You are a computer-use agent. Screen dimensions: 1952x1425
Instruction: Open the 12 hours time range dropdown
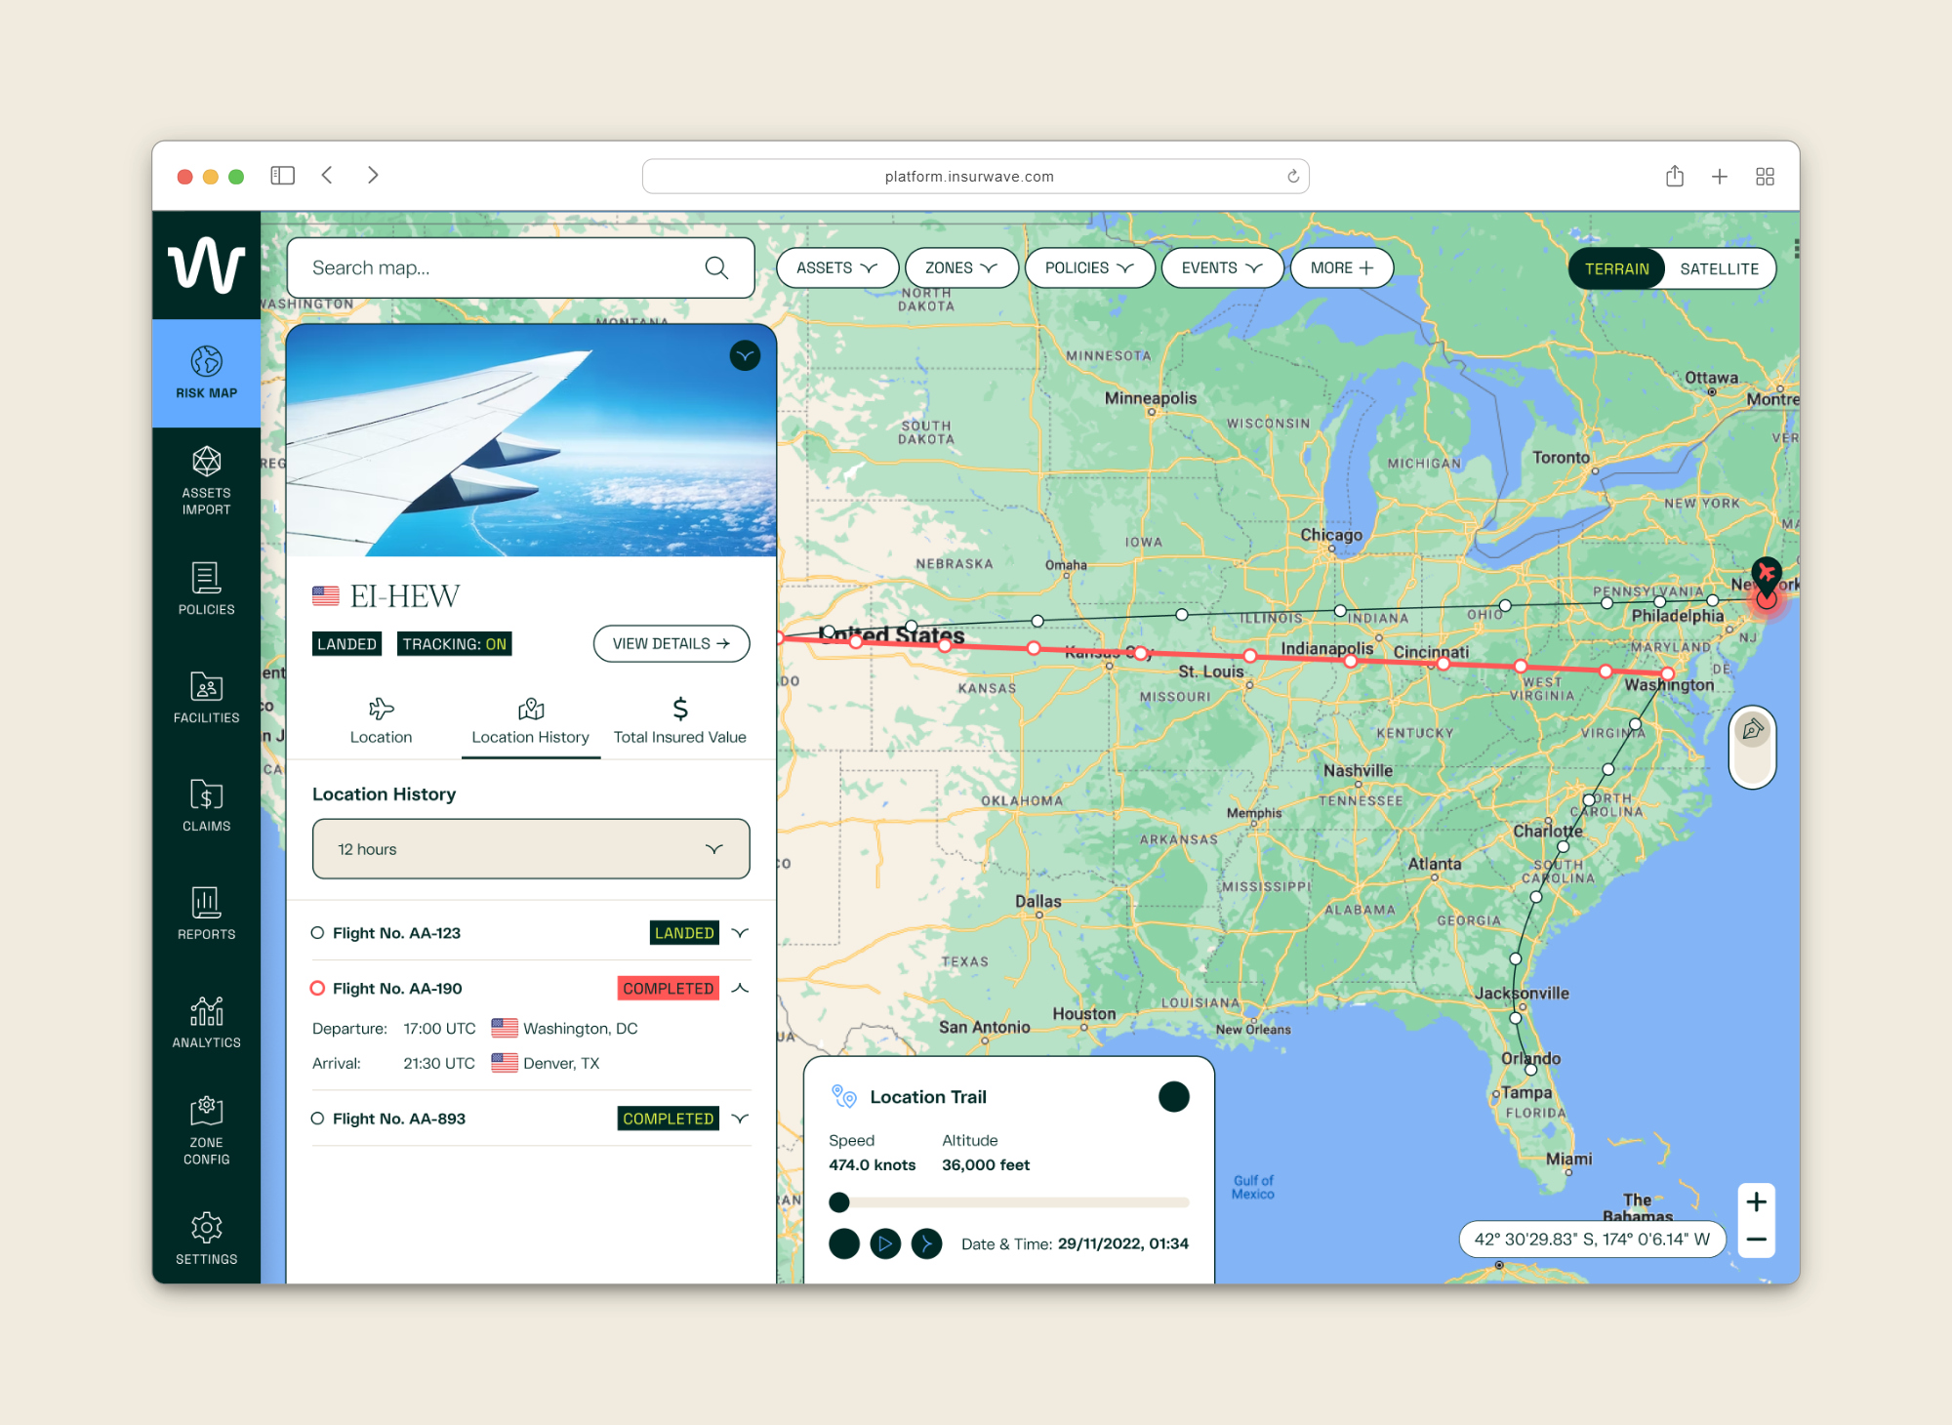[531, 849]
